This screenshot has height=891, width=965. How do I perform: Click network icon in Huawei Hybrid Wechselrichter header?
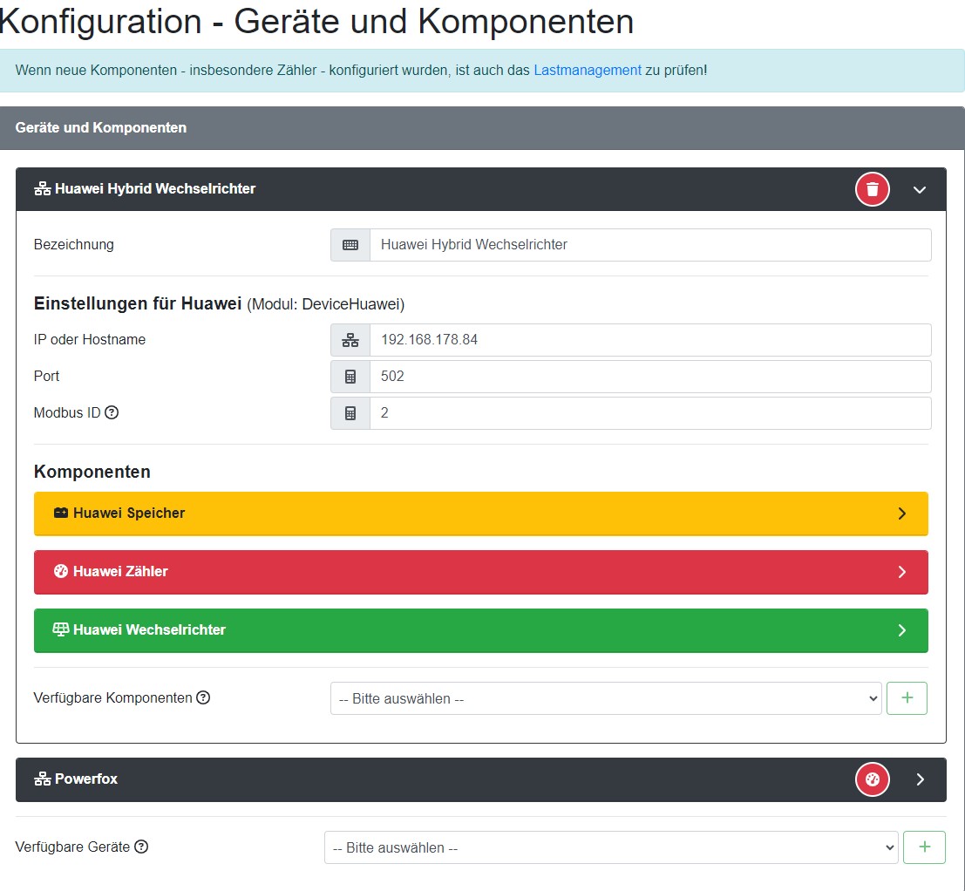click(x=43, y=189)
